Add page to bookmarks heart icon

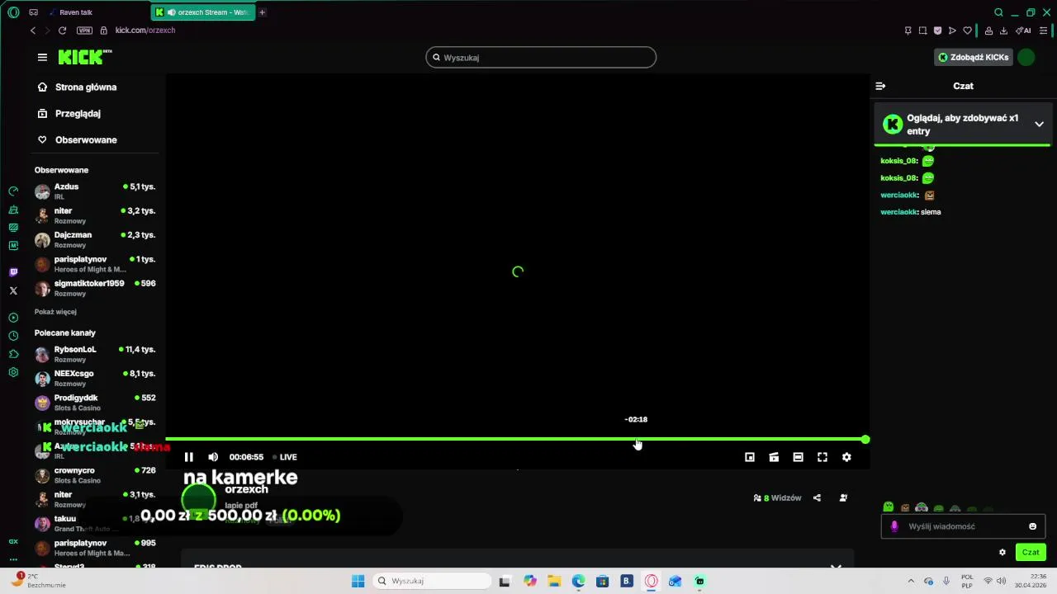coord(967,31)
